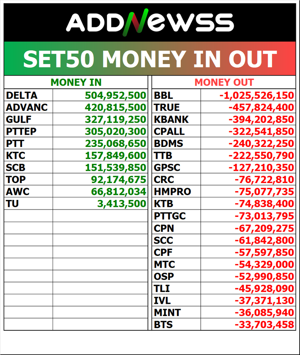The height and width of the screenshot is (355, 300).
Task: Select the KTC stock row label
Action: pos(16,155)
